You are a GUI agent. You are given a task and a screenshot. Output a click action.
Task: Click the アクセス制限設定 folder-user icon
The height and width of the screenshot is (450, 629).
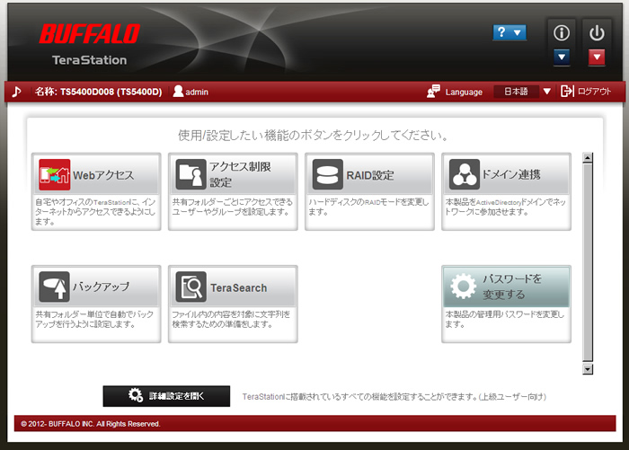pos(190,175)
